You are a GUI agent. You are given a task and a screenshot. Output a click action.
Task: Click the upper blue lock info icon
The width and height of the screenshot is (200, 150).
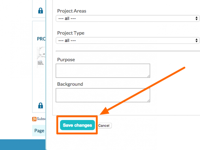(x=41, y=11)
